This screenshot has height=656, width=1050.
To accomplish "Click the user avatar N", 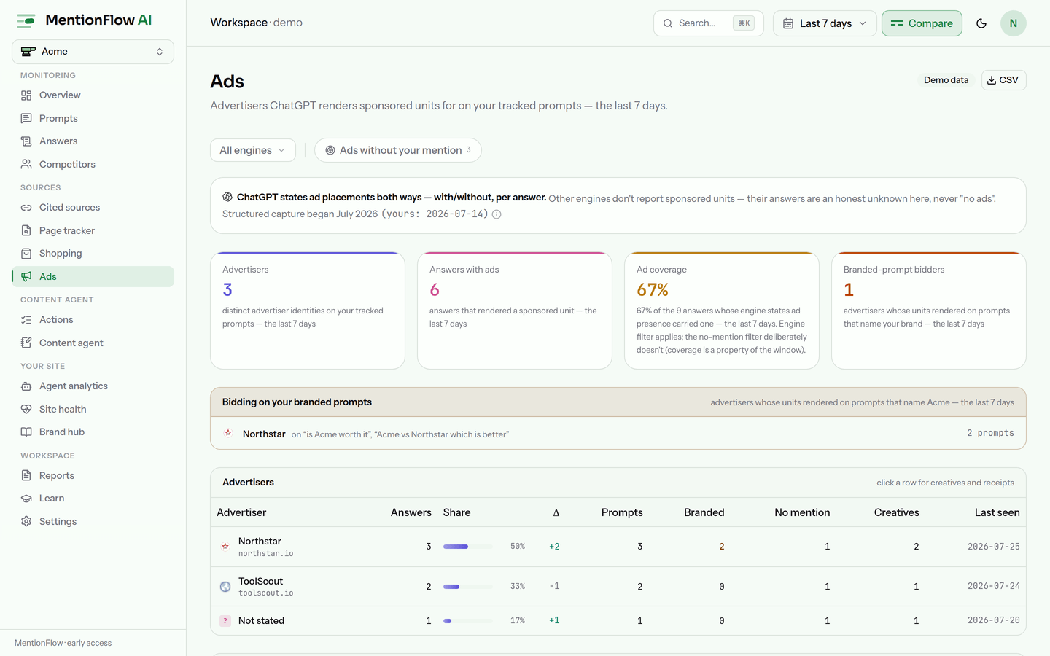I will point(1014,23).
